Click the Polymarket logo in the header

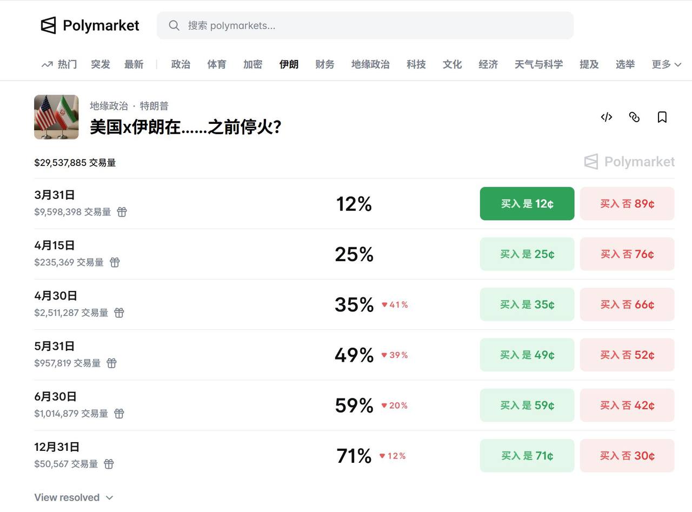(89, 25)
